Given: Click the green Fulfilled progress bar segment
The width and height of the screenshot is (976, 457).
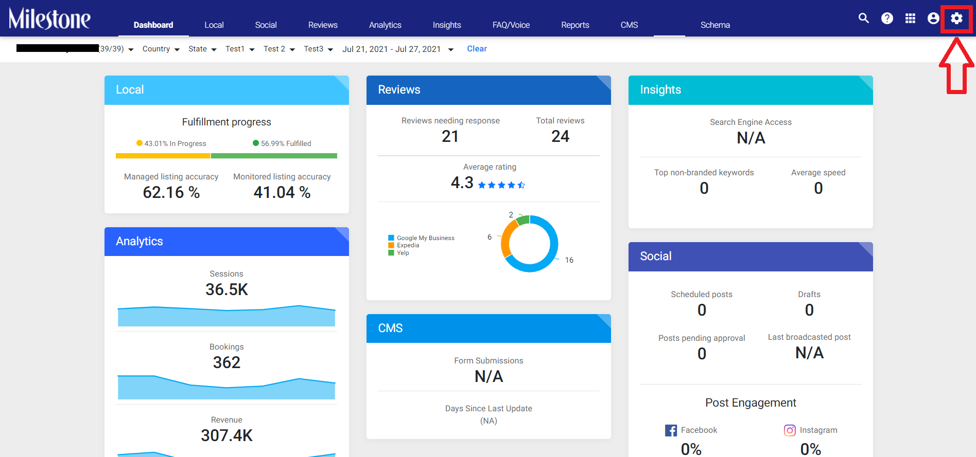Looking at the screenshot, I should pos(274,156).
